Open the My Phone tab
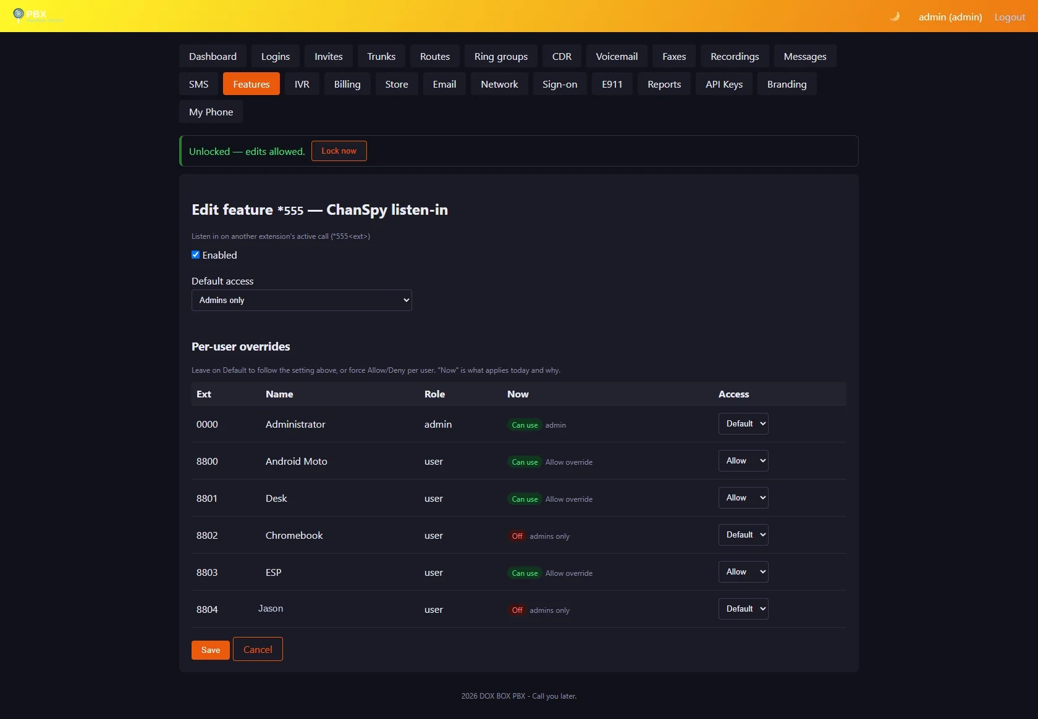Screen dimensions: 1038x719 (x=211, y=112)
